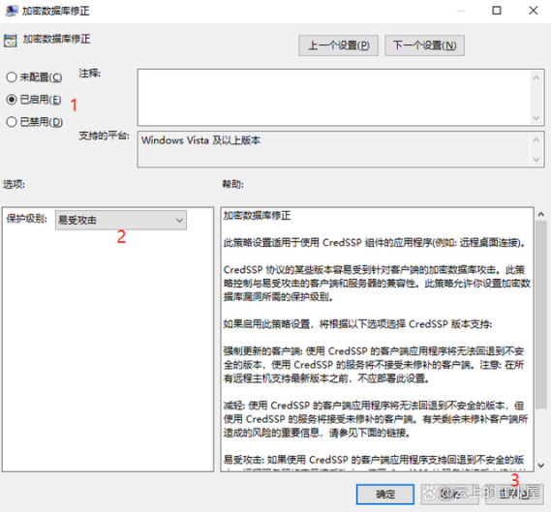Click the 选项: label
Screen dimensions: 551x512
15,184
